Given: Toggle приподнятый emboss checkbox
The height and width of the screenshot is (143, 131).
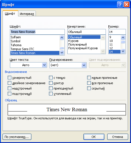Looking at the screenshot, I should click(x=51, y=88).
